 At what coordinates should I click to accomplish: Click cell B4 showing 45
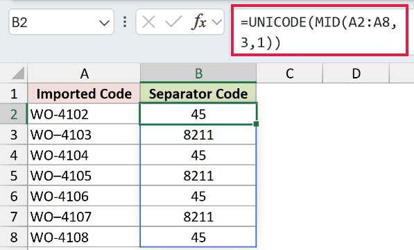pyautogui.click(x=198, y=155)
